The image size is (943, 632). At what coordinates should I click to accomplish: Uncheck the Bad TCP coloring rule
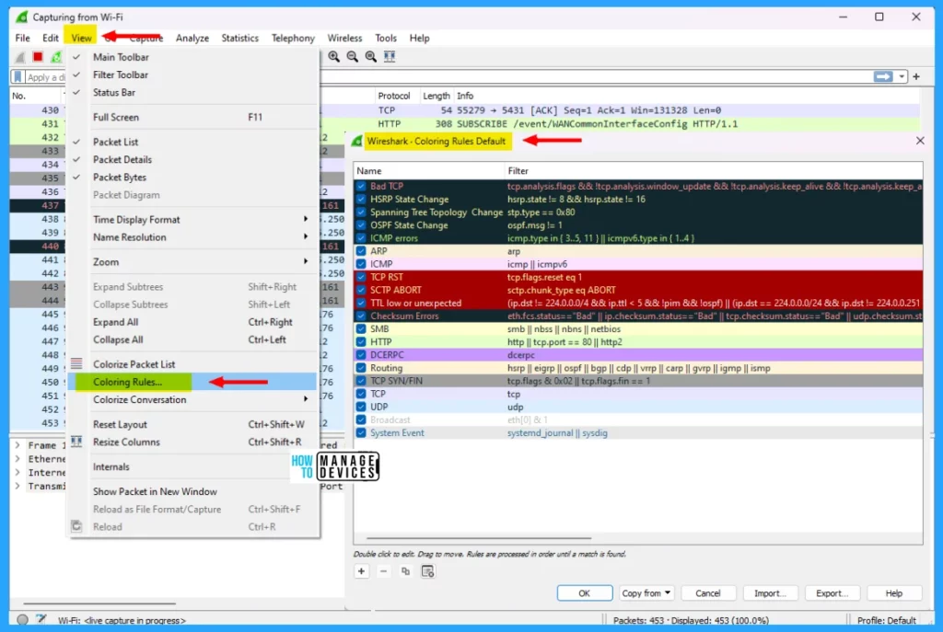(x=361, y=186)
